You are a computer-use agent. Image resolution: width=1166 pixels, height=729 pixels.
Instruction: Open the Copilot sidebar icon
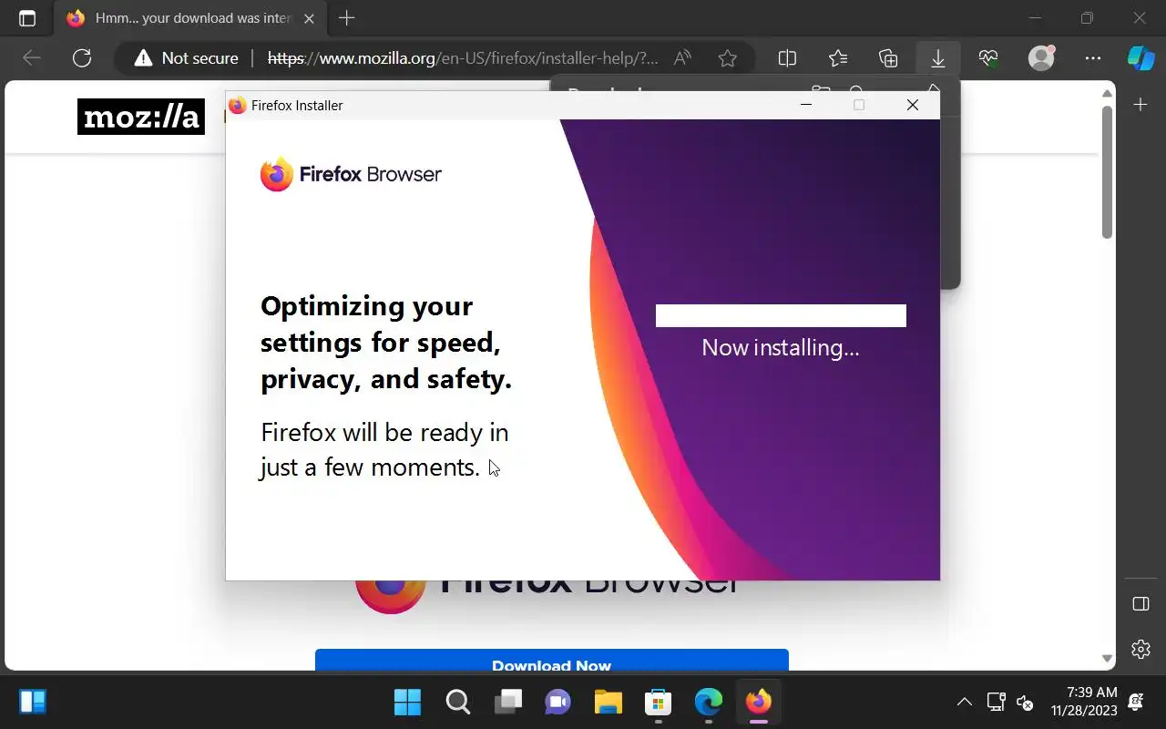point(1140,58)
